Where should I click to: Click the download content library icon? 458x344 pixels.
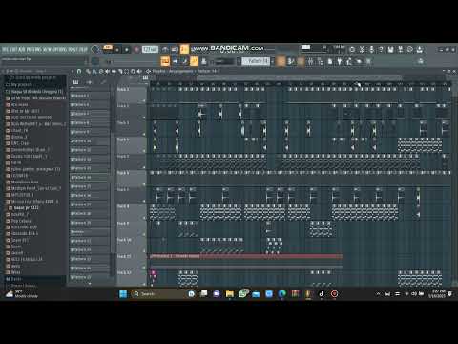[420, 50]
